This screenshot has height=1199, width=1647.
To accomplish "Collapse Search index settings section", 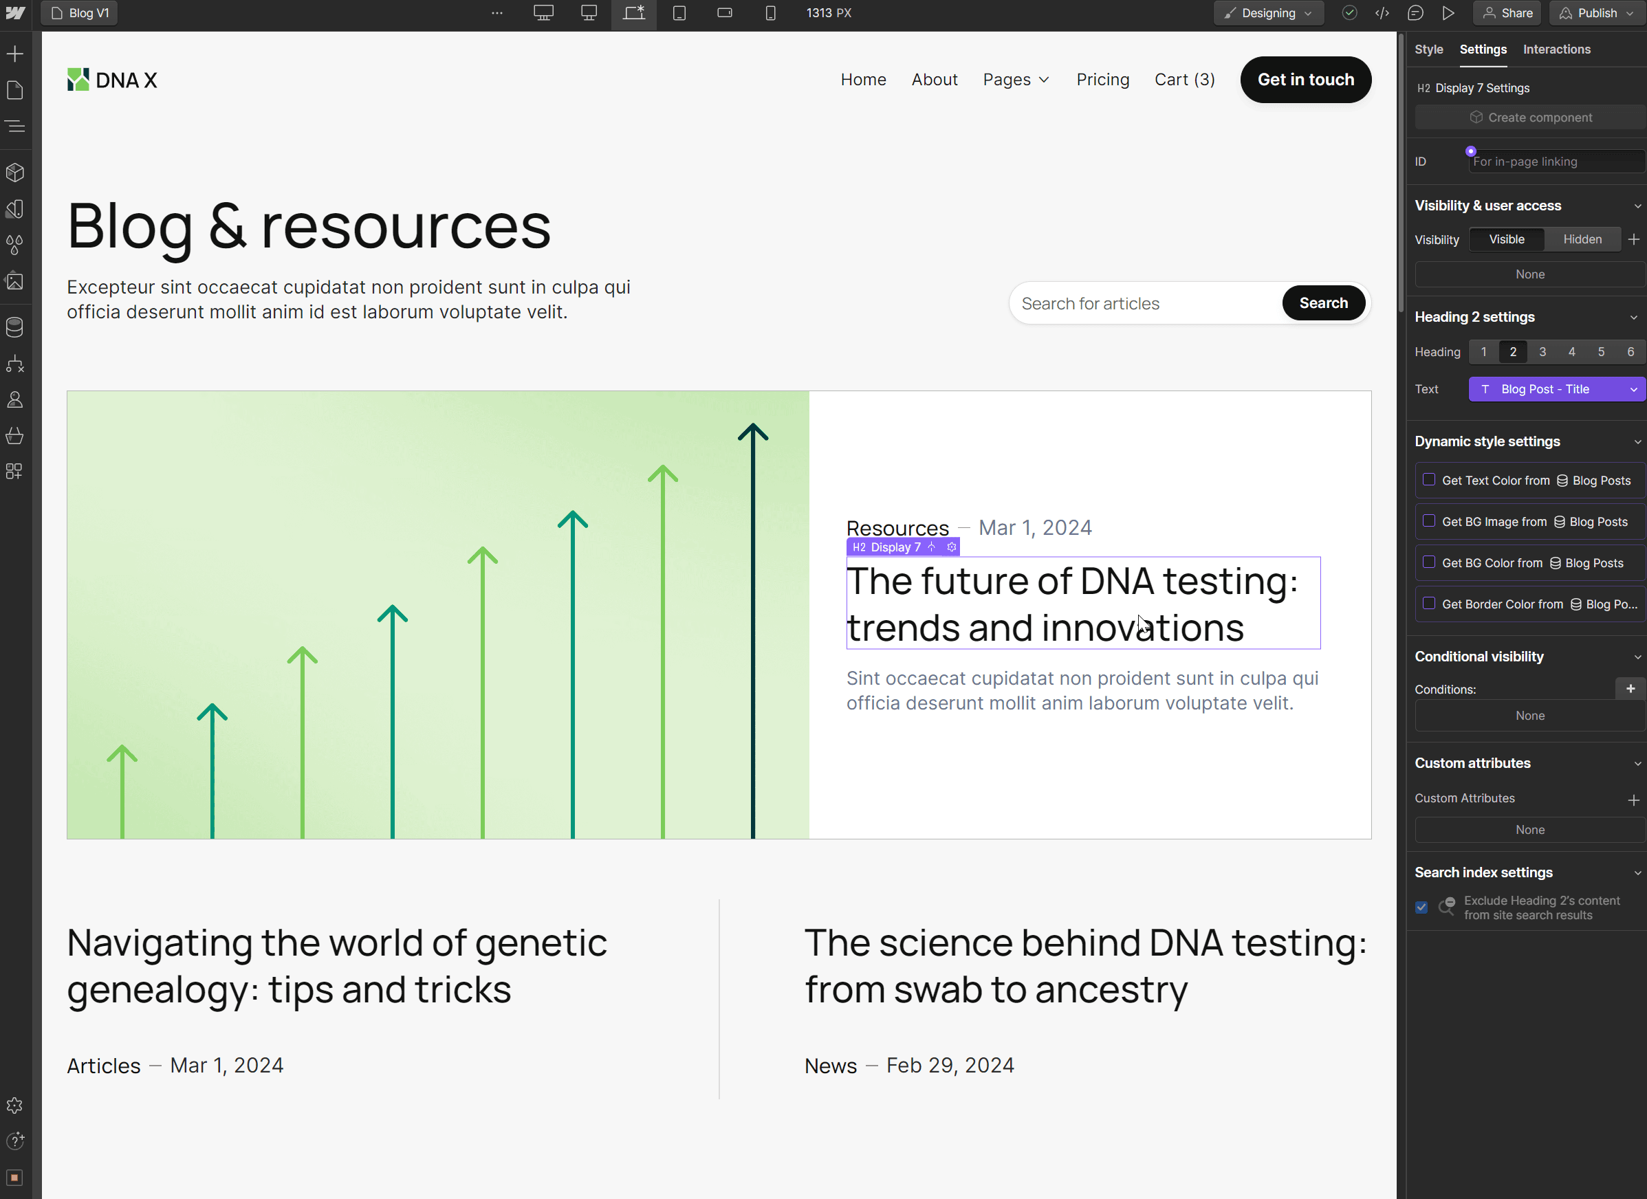I will [x=1637, y=873].
